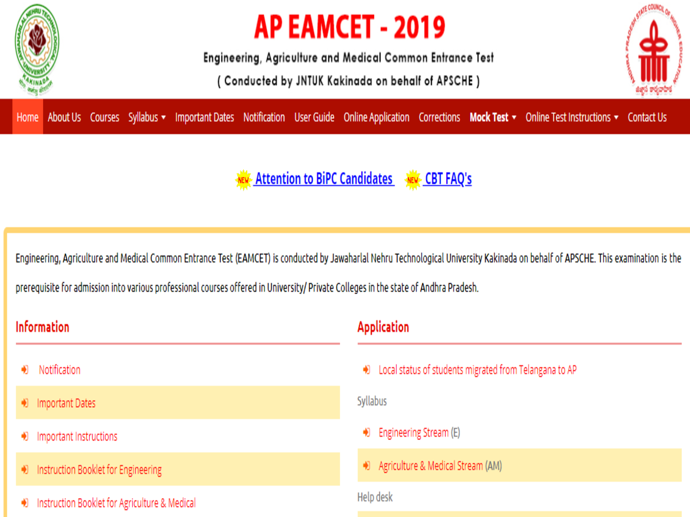The height and width of the screenshot is (517, 690).
Task: Expand the Syllabus dropdown in the navigation bar
Action: point(147,117)
